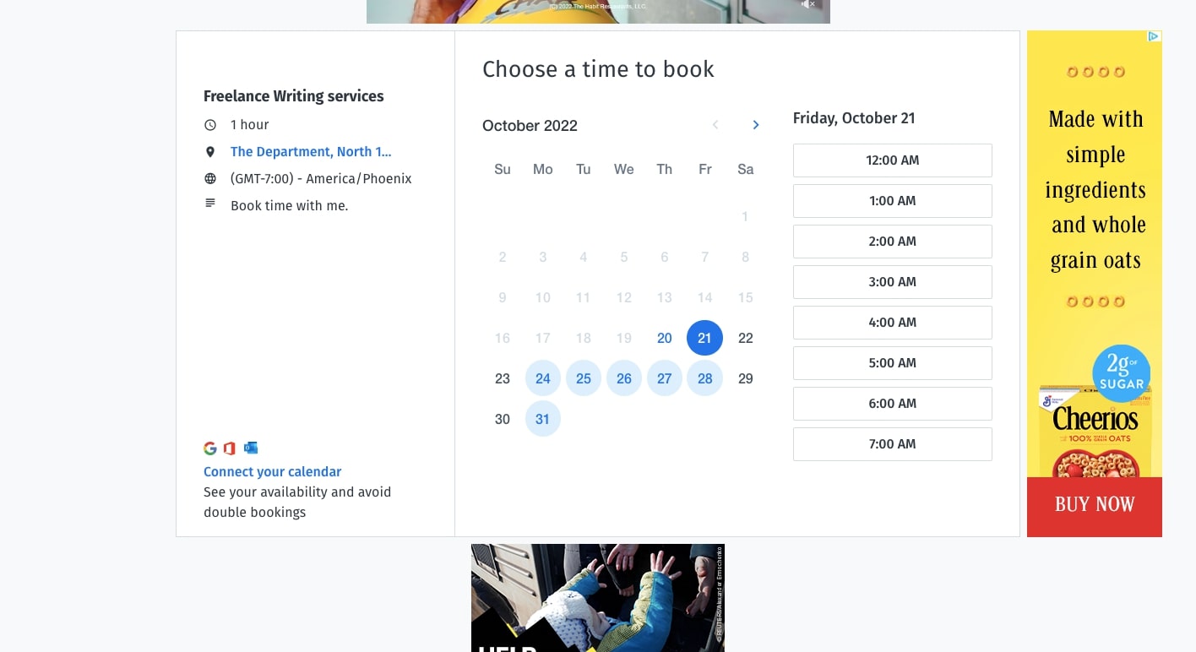Go to previous month with the back arrow
1196x652 pixels.
[x=715, y=124]
